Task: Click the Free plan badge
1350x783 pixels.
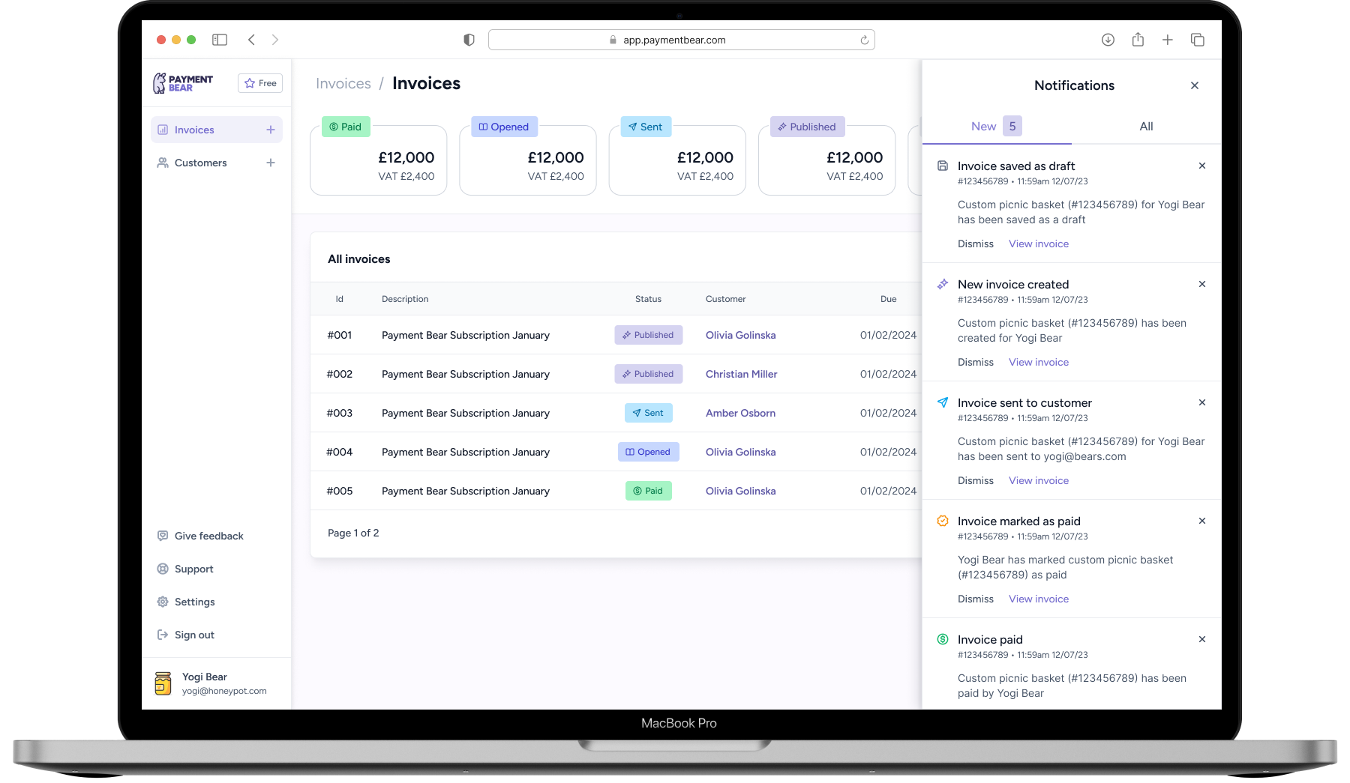Action: coord(260,83)
